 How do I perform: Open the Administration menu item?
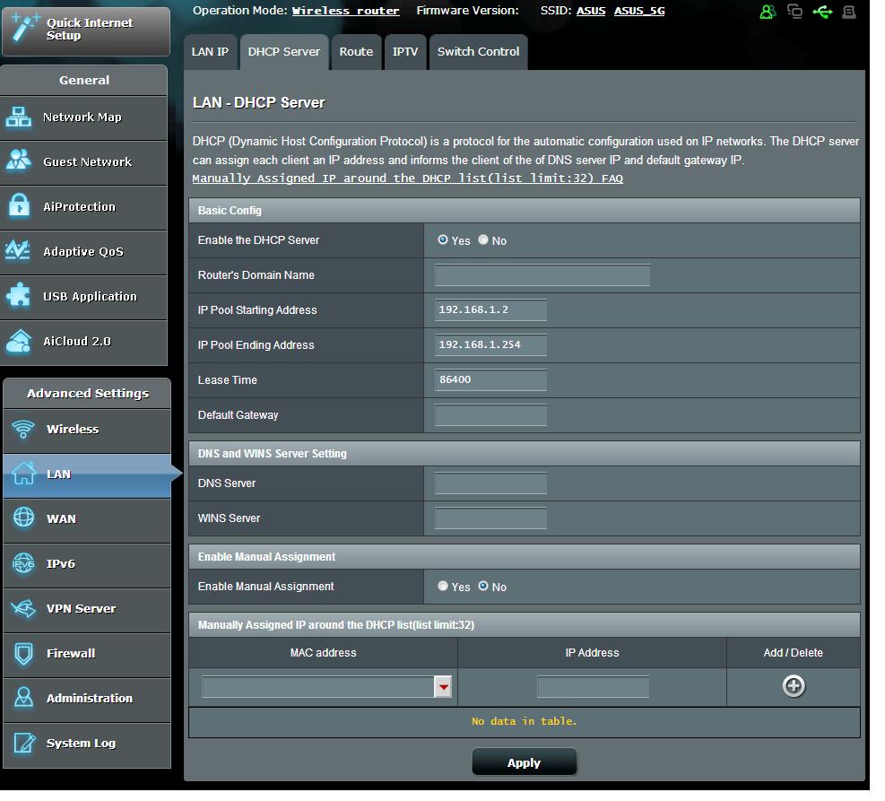(88, 700)
